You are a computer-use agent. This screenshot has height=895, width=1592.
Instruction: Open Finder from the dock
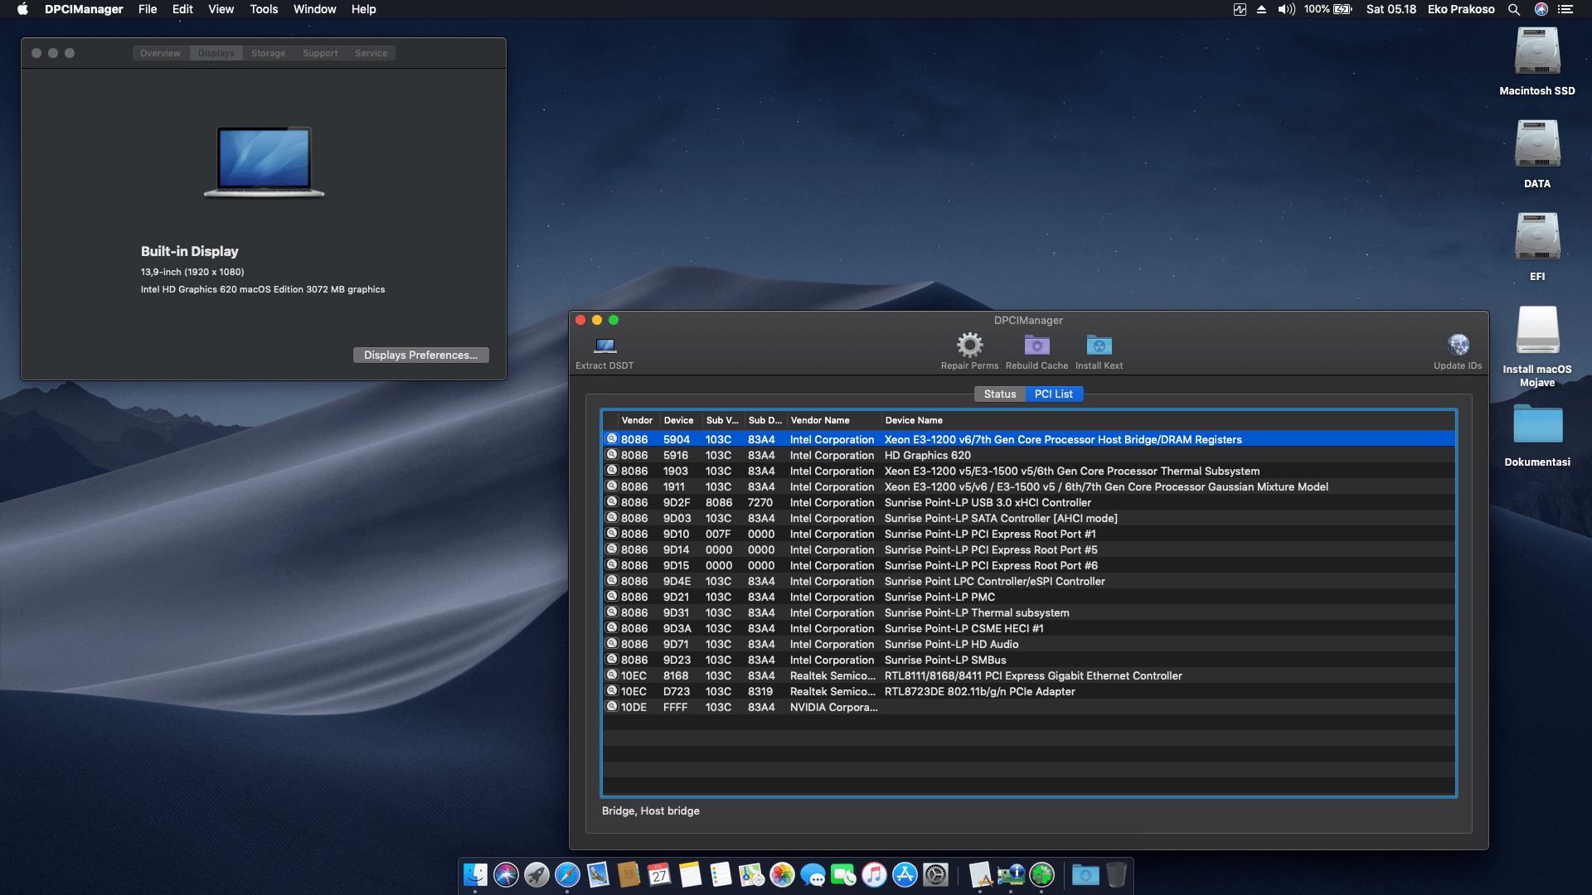coord(475,874)
